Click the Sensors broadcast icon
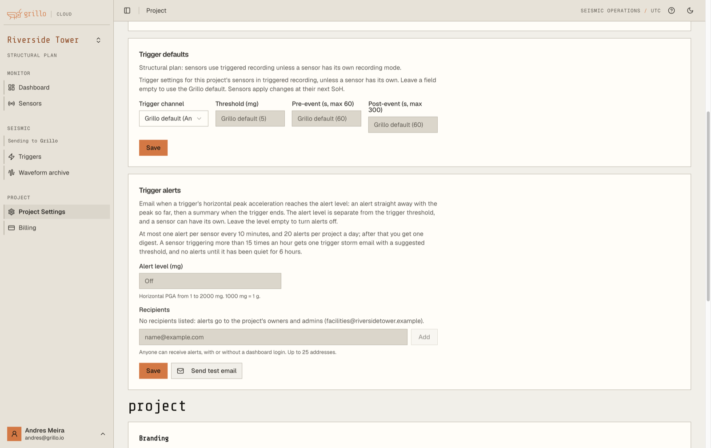 (x=12, y=103)
